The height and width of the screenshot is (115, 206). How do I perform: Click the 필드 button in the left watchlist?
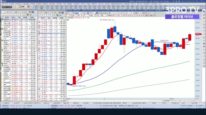[31, 15]
